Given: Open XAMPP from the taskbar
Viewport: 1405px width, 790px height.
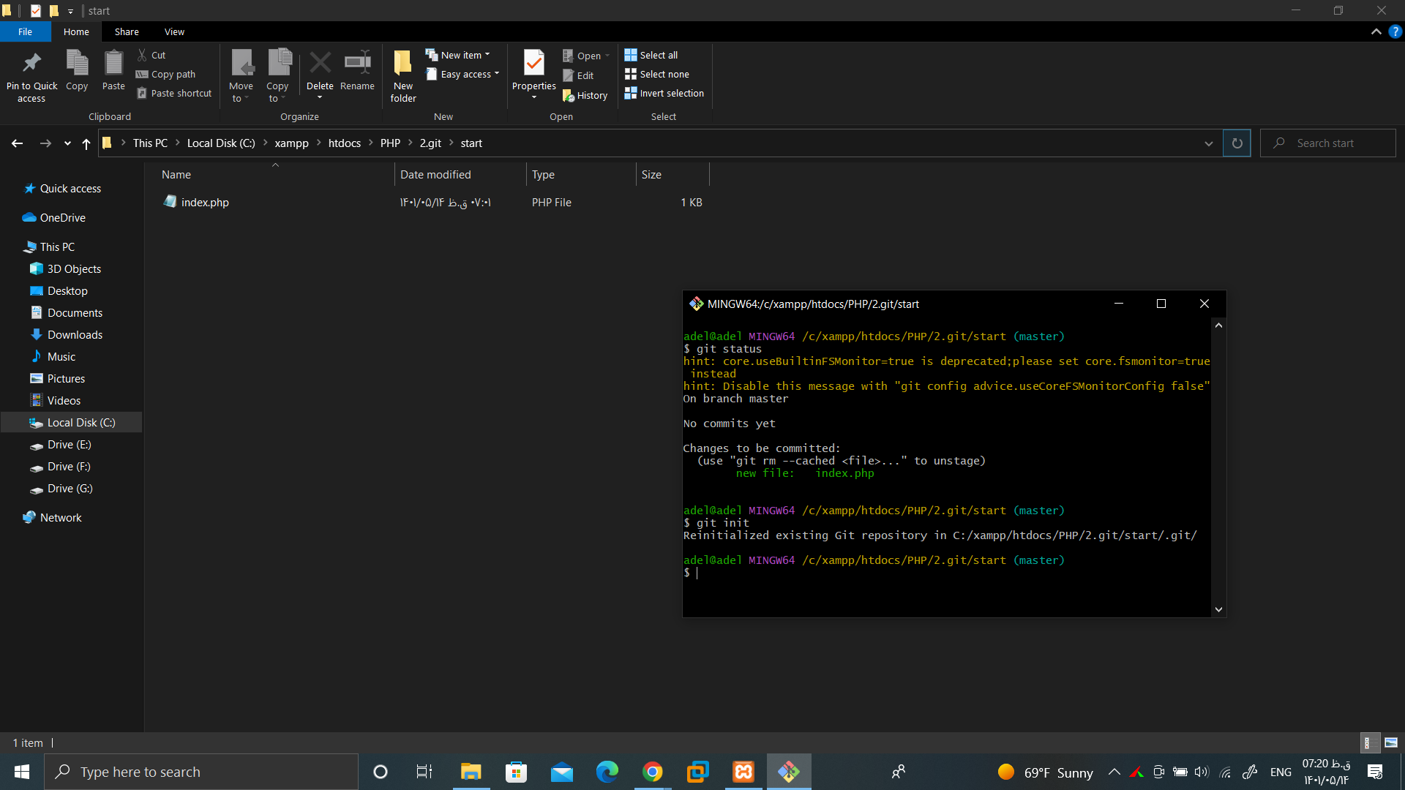Looking at the screenshot, I should pos(743,772).
